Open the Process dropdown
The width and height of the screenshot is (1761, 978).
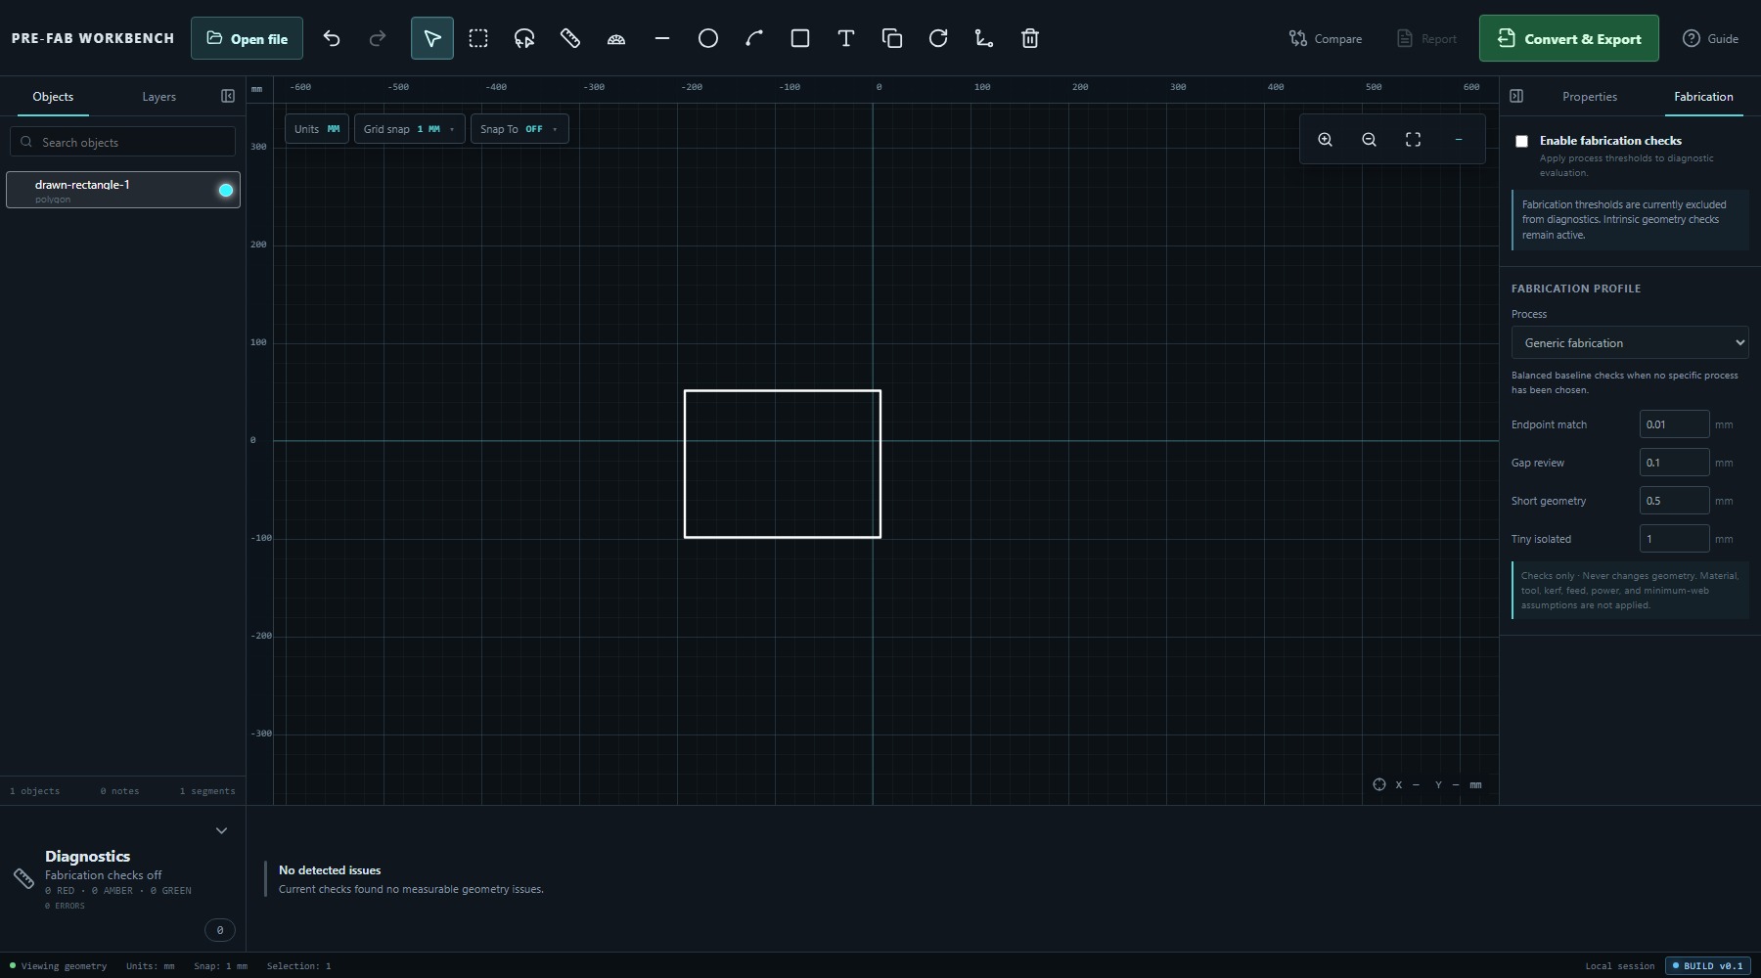(x=1630, y=342)
